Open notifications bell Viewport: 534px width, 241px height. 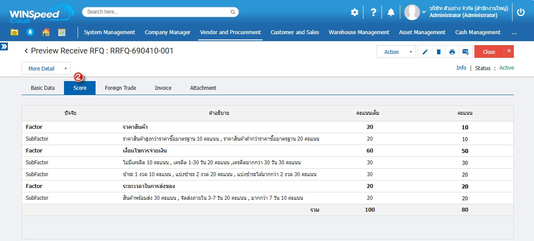391,12
